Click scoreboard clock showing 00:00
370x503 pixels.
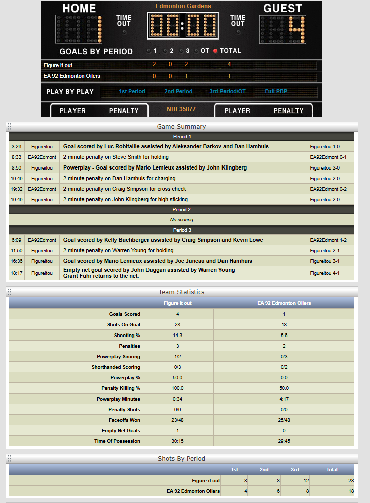coord(183,26)
